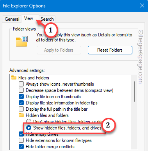This screenshot has height=151, width=148.
Task: Choose Don't show hidden files radio option
Action: [29, 121]
